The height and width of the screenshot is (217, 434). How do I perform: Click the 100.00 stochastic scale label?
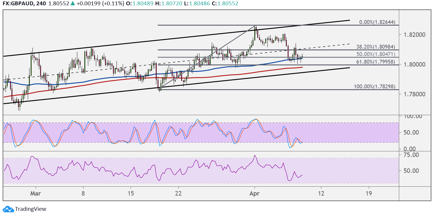413,116
